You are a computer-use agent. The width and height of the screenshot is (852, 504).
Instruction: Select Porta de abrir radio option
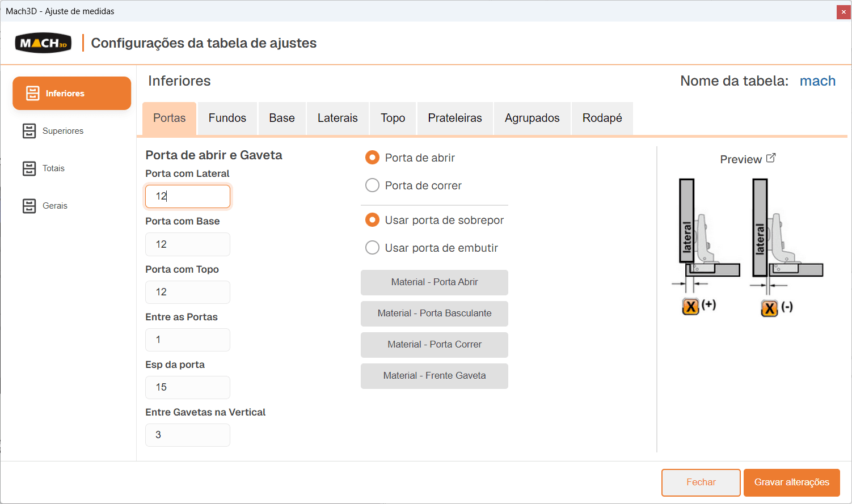(372, 158)
